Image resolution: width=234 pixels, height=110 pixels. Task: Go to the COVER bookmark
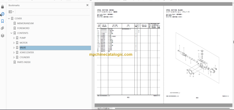[x=18, y=19]
